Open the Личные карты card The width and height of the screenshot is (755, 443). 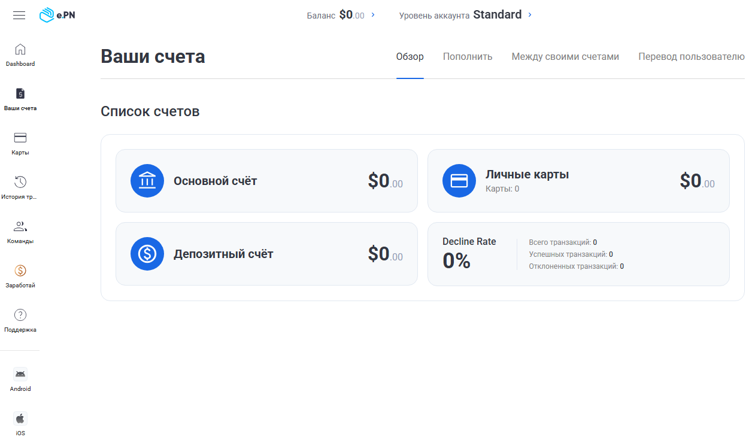[578, 181]
